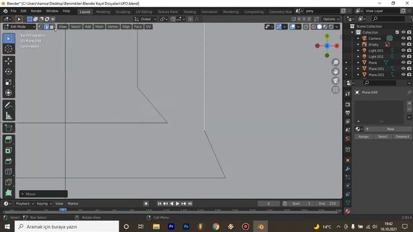Switch to the Modeling workspace tab

[x=103, y=12]
